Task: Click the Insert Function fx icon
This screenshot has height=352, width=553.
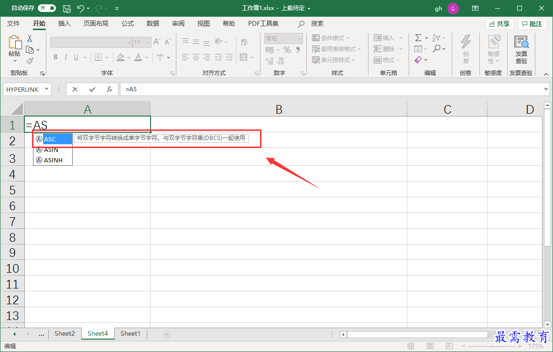Action: point(109,89)
